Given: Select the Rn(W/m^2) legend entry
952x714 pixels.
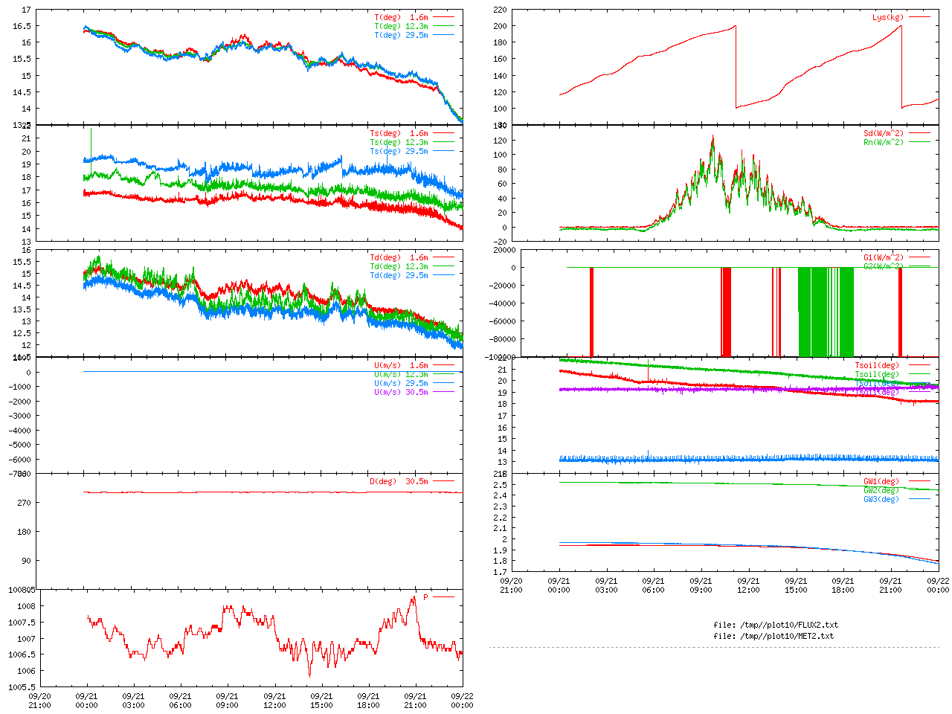Looking at the screenshot, I should pyautogui.click(x=884, y=142).
